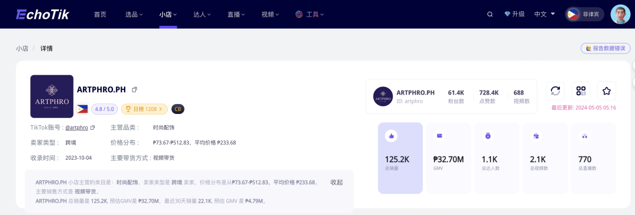Click the EchoTik logo
The height and width of the screenshot is (215, 635).
(x=42, y=14)
